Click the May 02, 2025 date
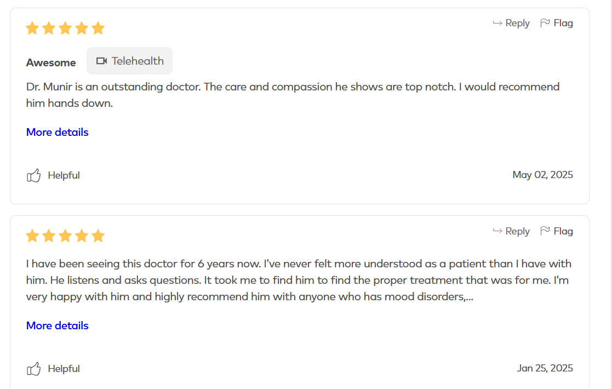Screen dimensions: 612x389 [542, 175]
